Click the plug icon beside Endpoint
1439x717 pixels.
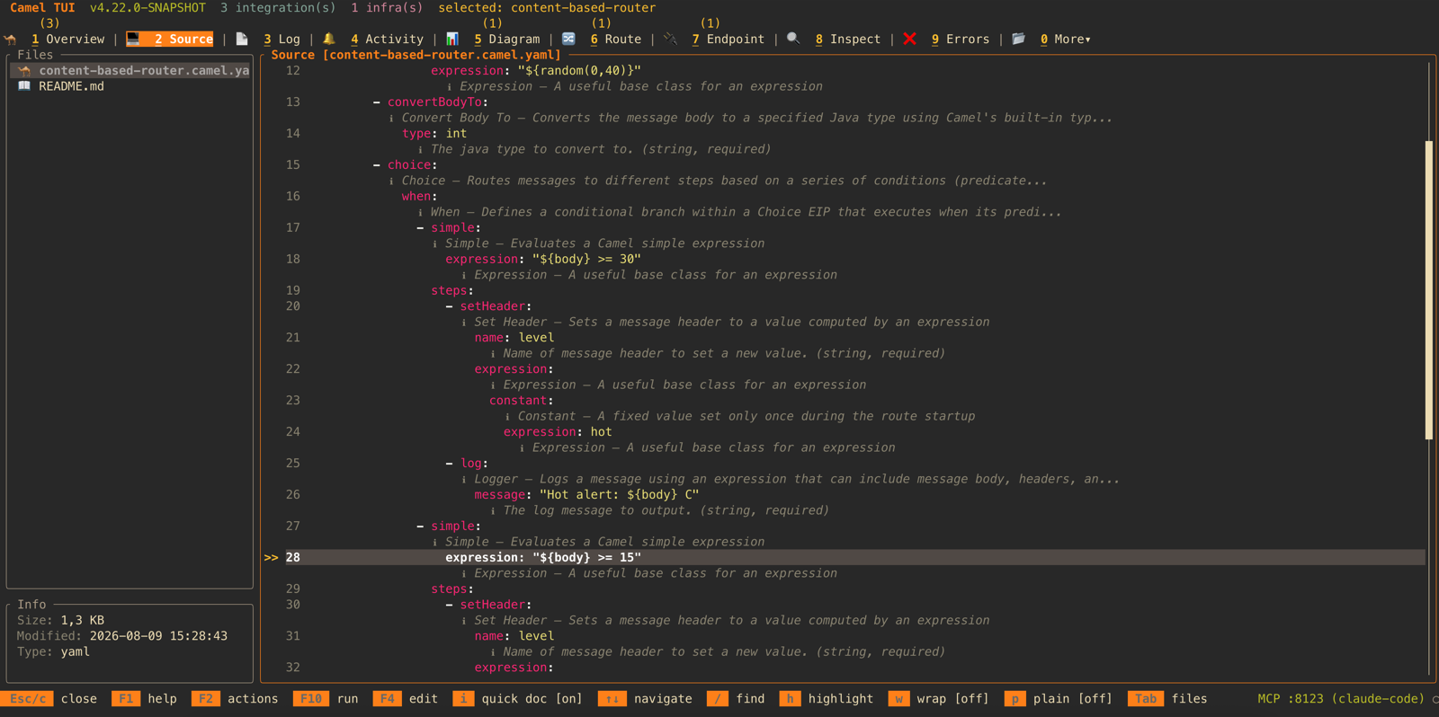tap(671, 40)
